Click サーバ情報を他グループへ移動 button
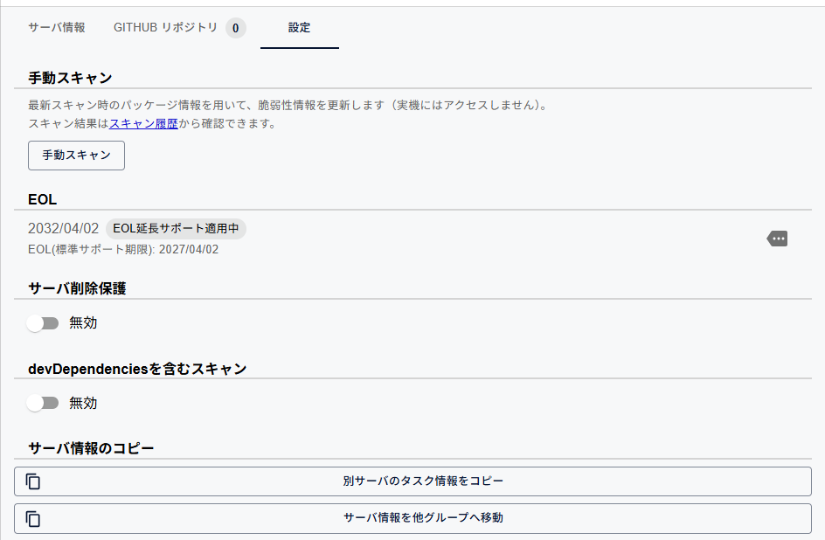Screen dimensions: 825x540 click(412, 518)
